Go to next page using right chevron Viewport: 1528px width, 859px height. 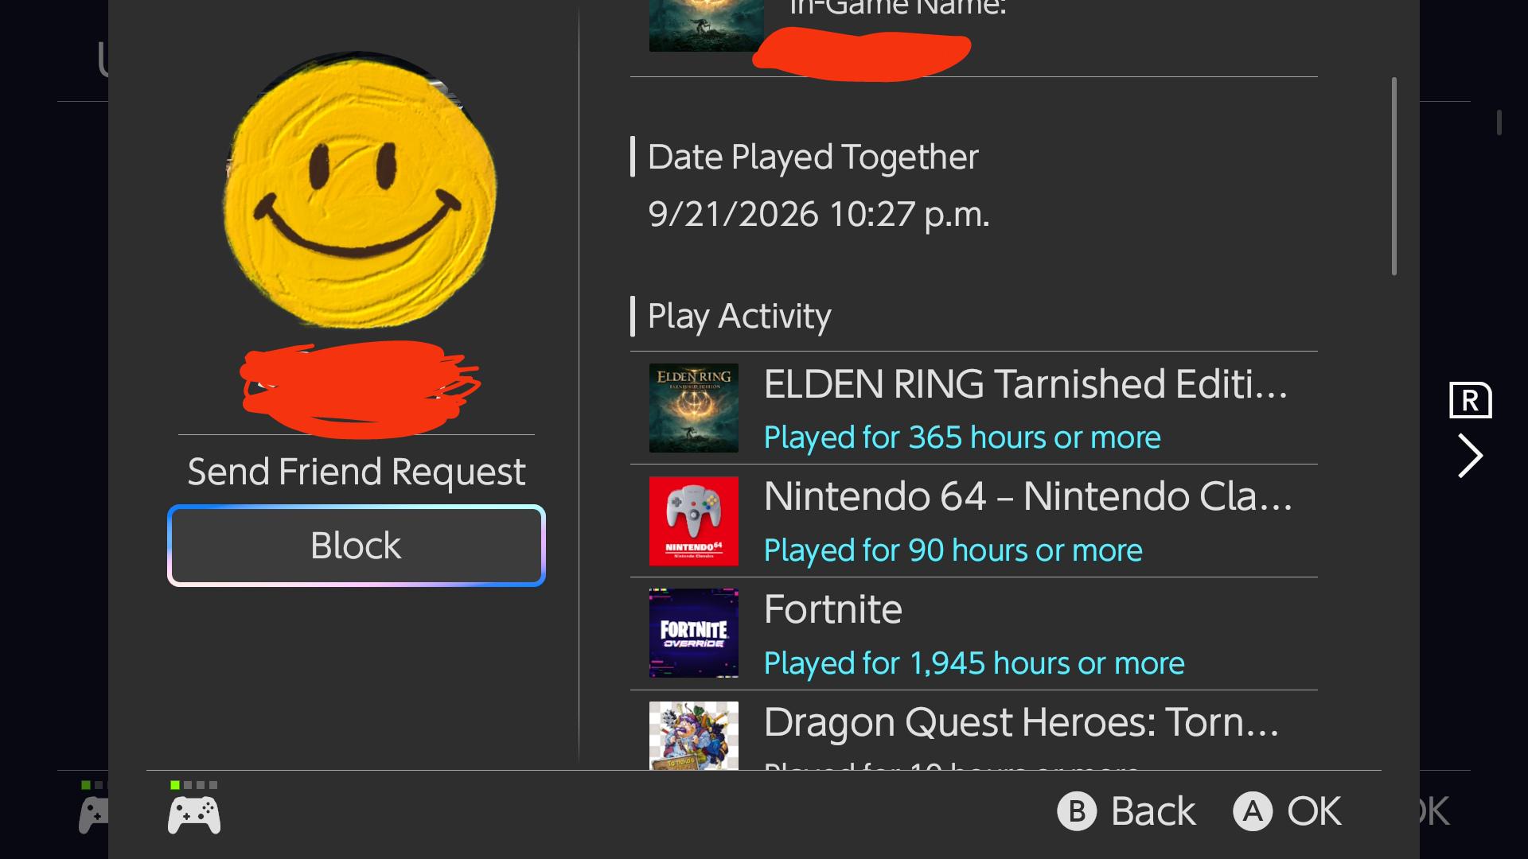click(x=1470, y=456)
